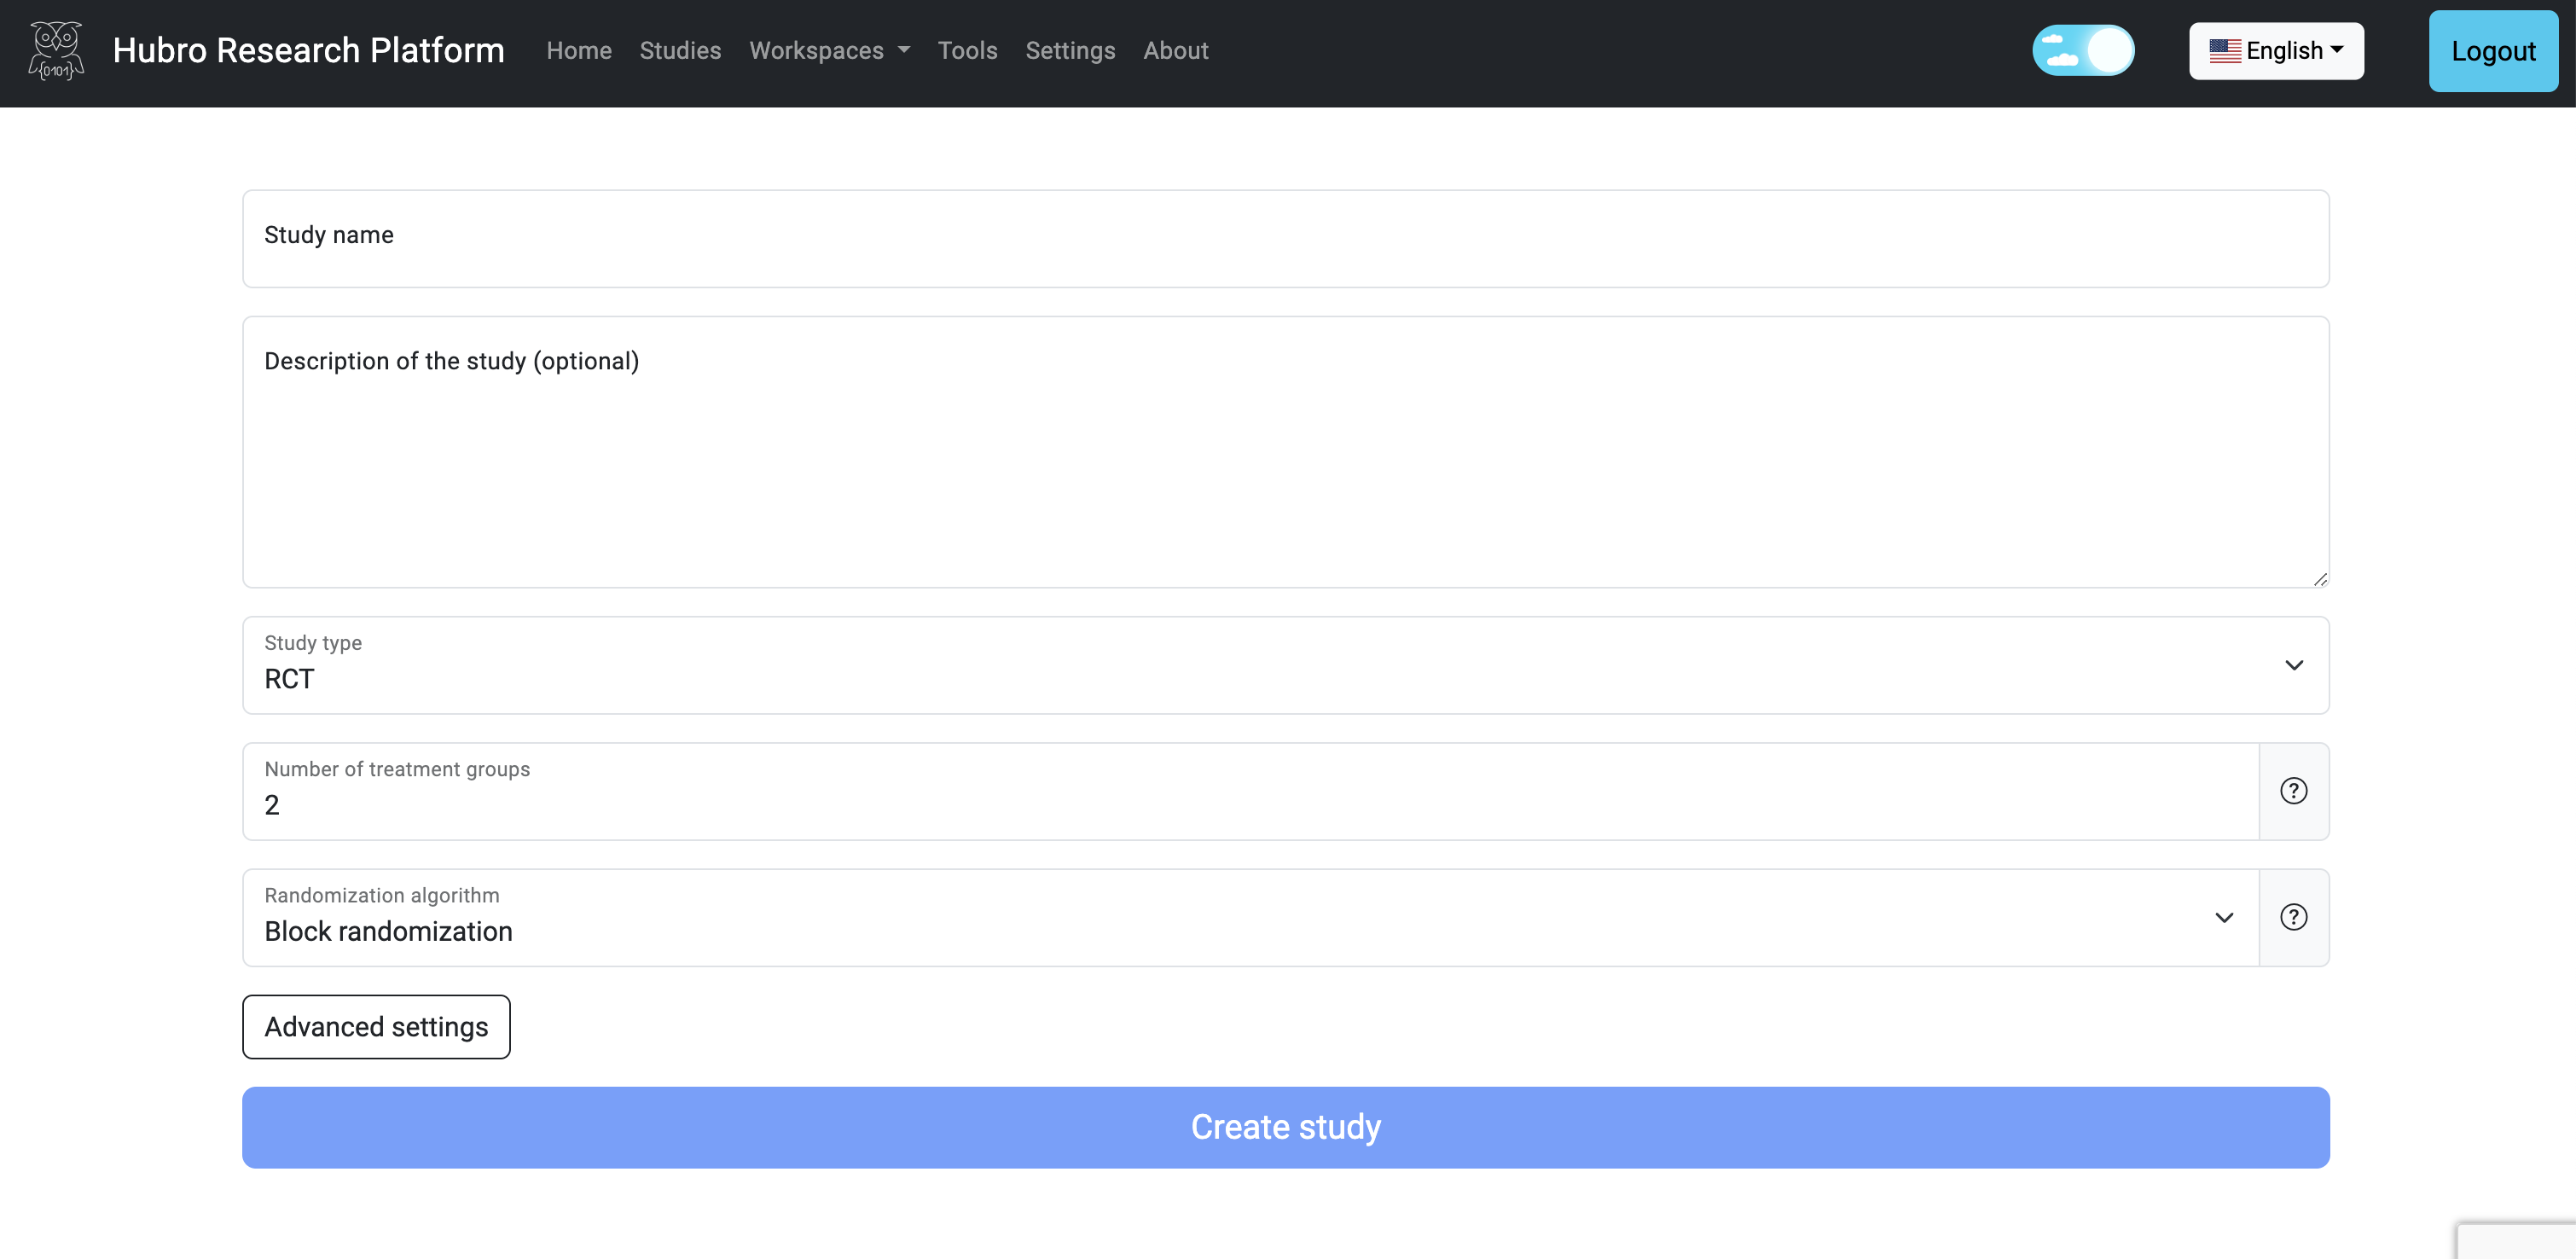This screenshot has width=2576, height=1259.
Task: Click the English language flag icon
Action: 2223,49
